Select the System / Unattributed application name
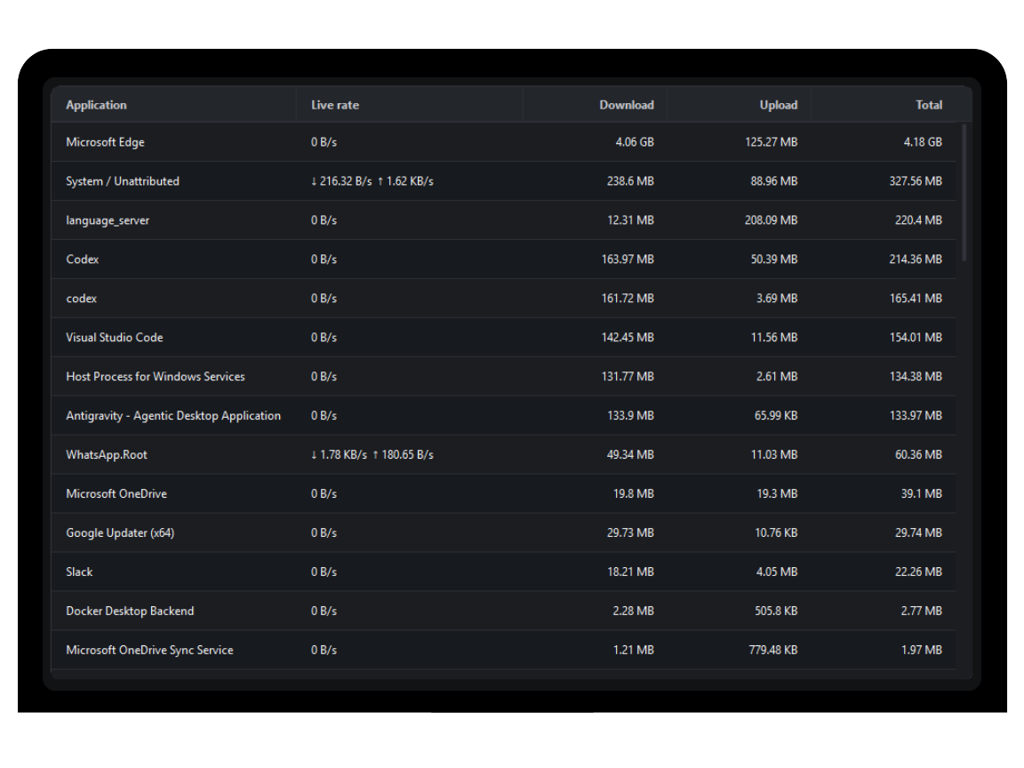The width and height of the screenshot is (1024, 768). pos(122,181)
